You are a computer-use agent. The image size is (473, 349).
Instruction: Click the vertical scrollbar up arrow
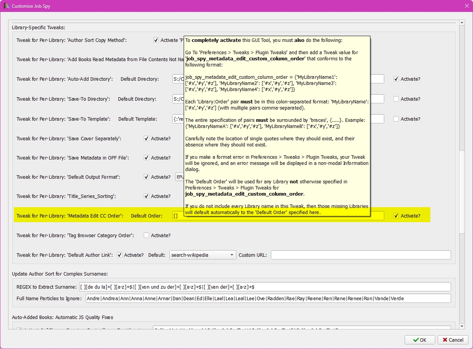pyautogui.click(x=462, y=23)
